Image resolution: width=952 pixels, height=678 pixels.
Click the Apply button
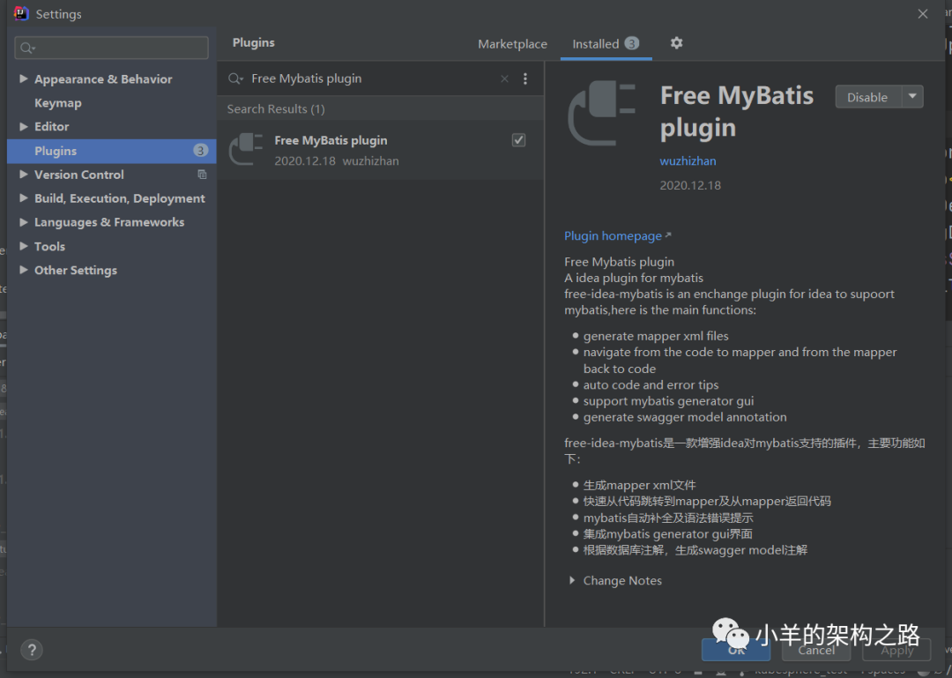coord(896,650)
